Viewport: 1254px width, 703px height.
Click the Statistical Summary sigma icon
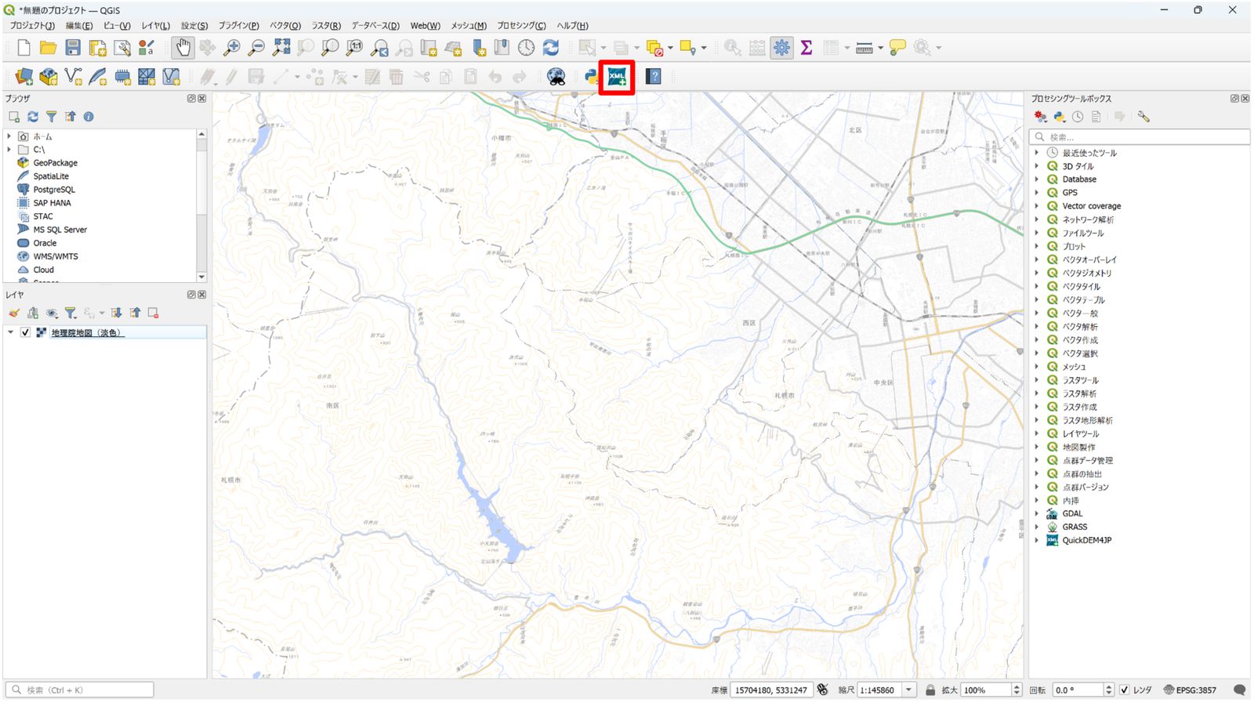coord(806,48)
